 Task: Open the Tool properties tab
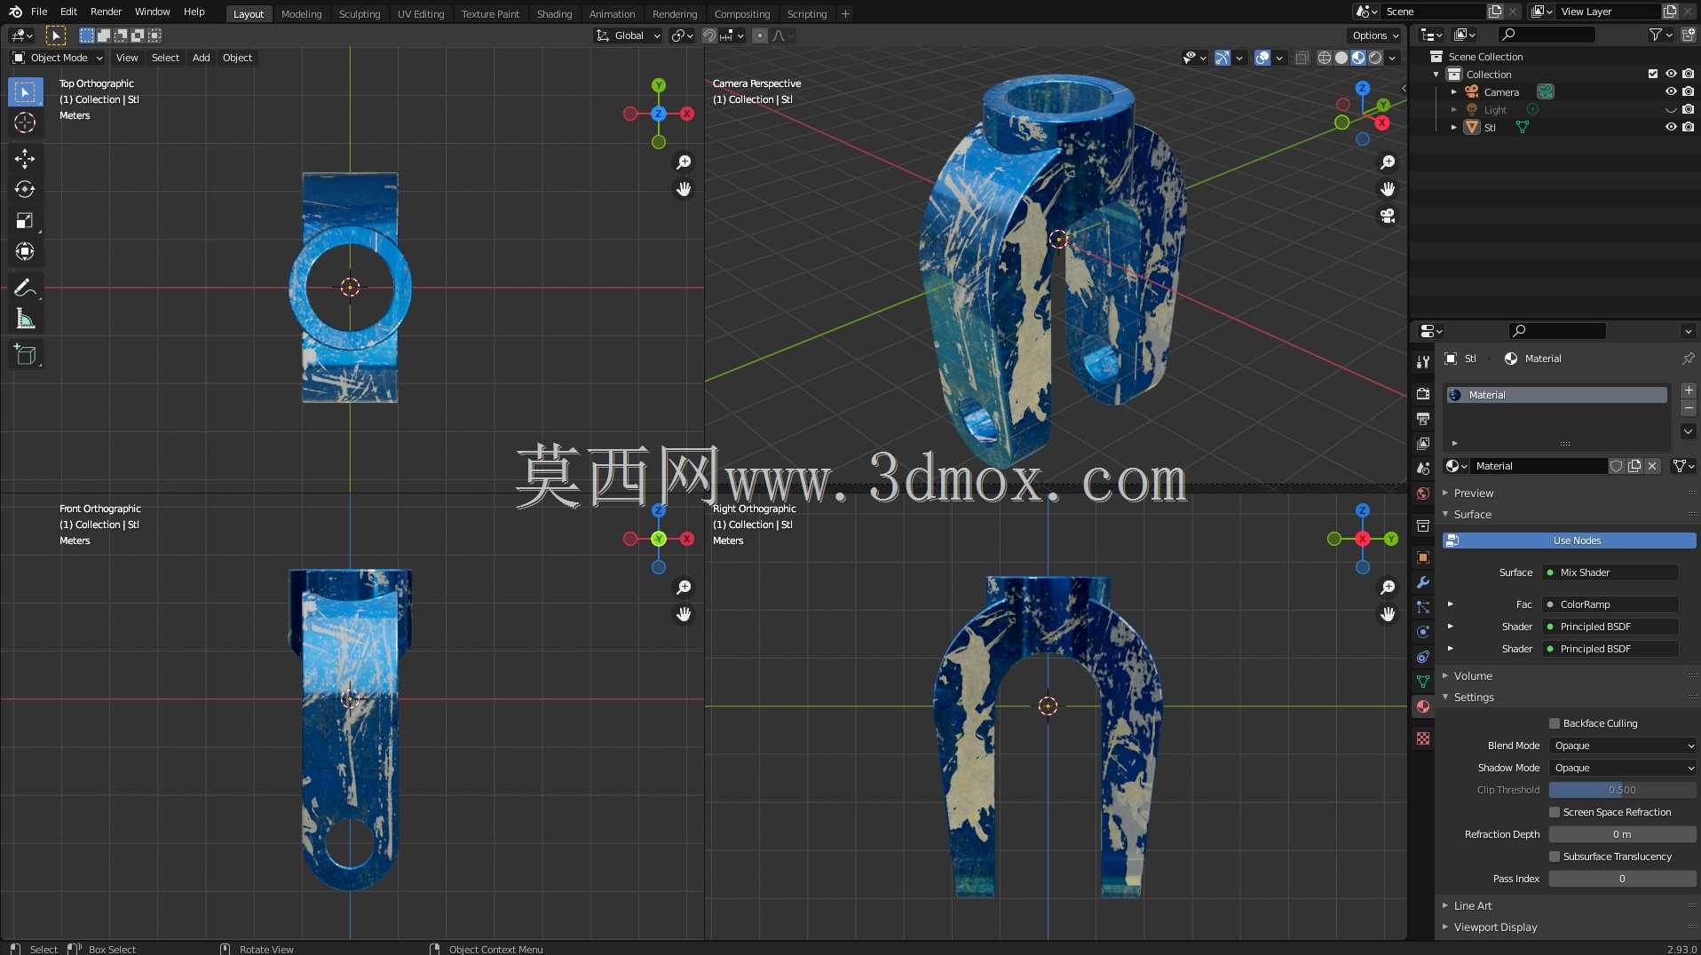click(1423, 361)
